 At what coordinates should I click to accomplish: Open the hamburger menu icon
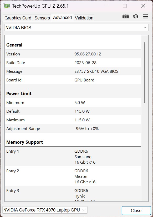pyautogui.click(x=146, y=17)
